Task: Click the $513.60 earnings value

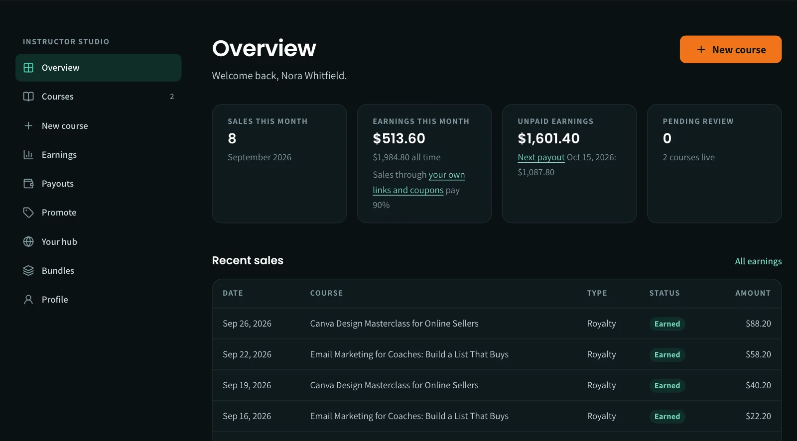Action: pos(399,138)
